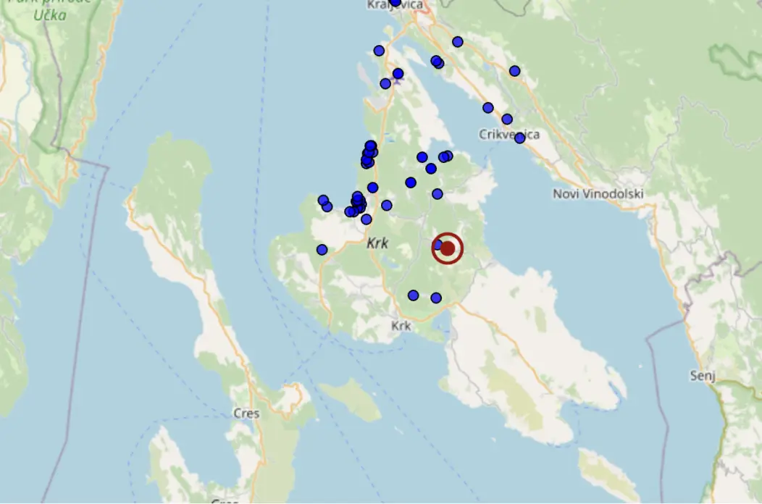This screenshot has height=504, width=762.
Task: Select the isolated blue marker west of Krk label
Action: [x=322, y=250]
